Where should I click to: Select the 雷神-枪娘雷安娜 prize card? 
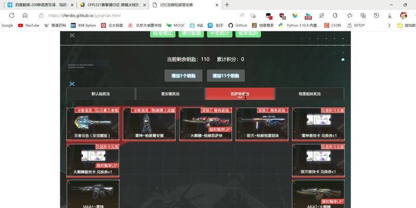(149, 124)
